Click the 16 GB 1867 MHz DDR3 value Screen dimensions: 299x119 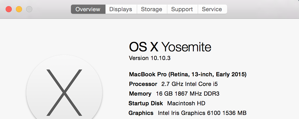pyautogui.click(x=188, y=94)
